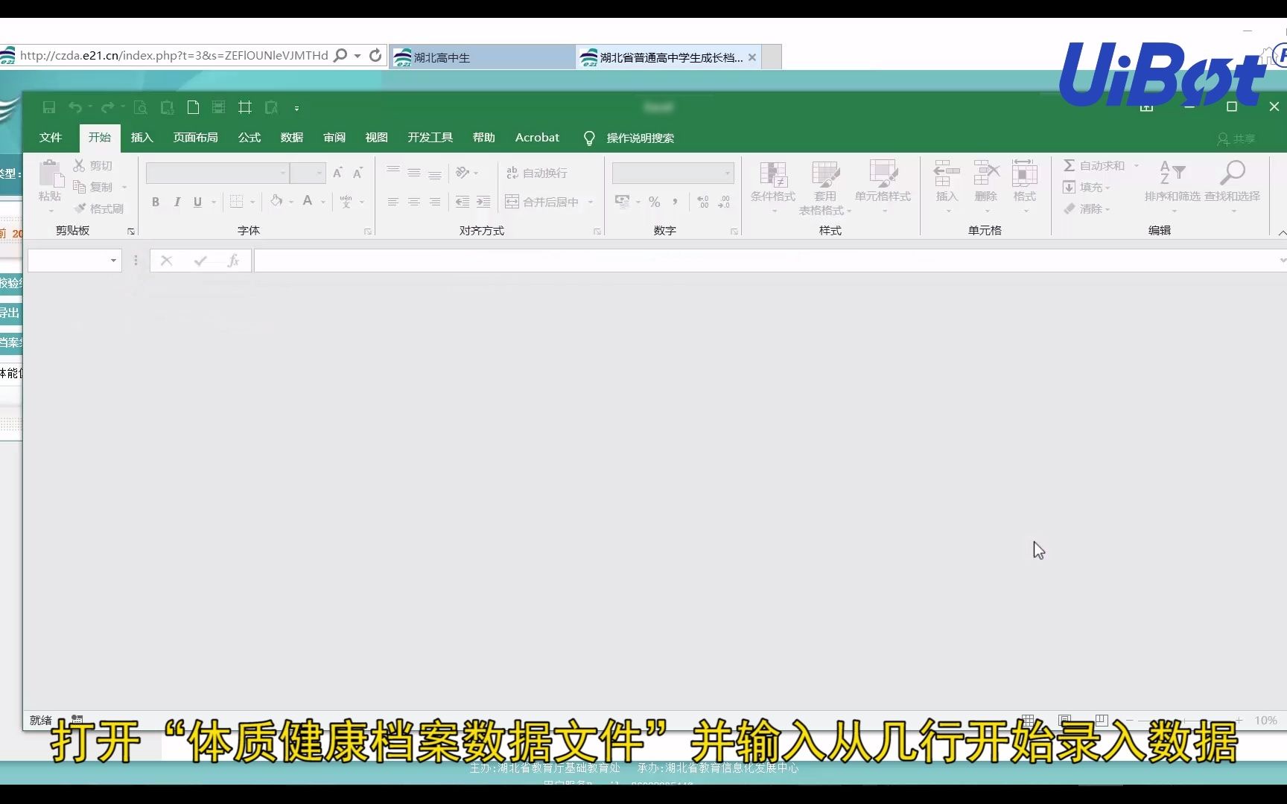Click the text orientation icon

pyautogui.click(x=463, y=173)
